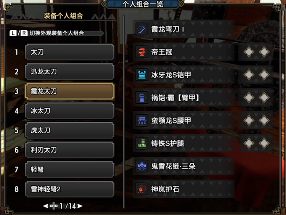Select loadout 1 太刀
Screen dimensions: 286x215
click(70, 52)
